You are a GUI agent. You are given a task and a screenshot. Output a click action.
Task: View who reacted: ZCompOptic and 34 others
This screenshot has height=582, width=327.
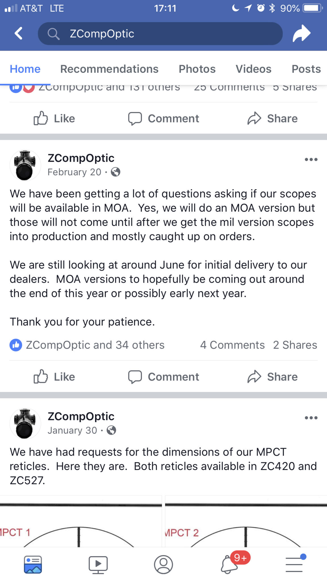click(x=95, y=345)
